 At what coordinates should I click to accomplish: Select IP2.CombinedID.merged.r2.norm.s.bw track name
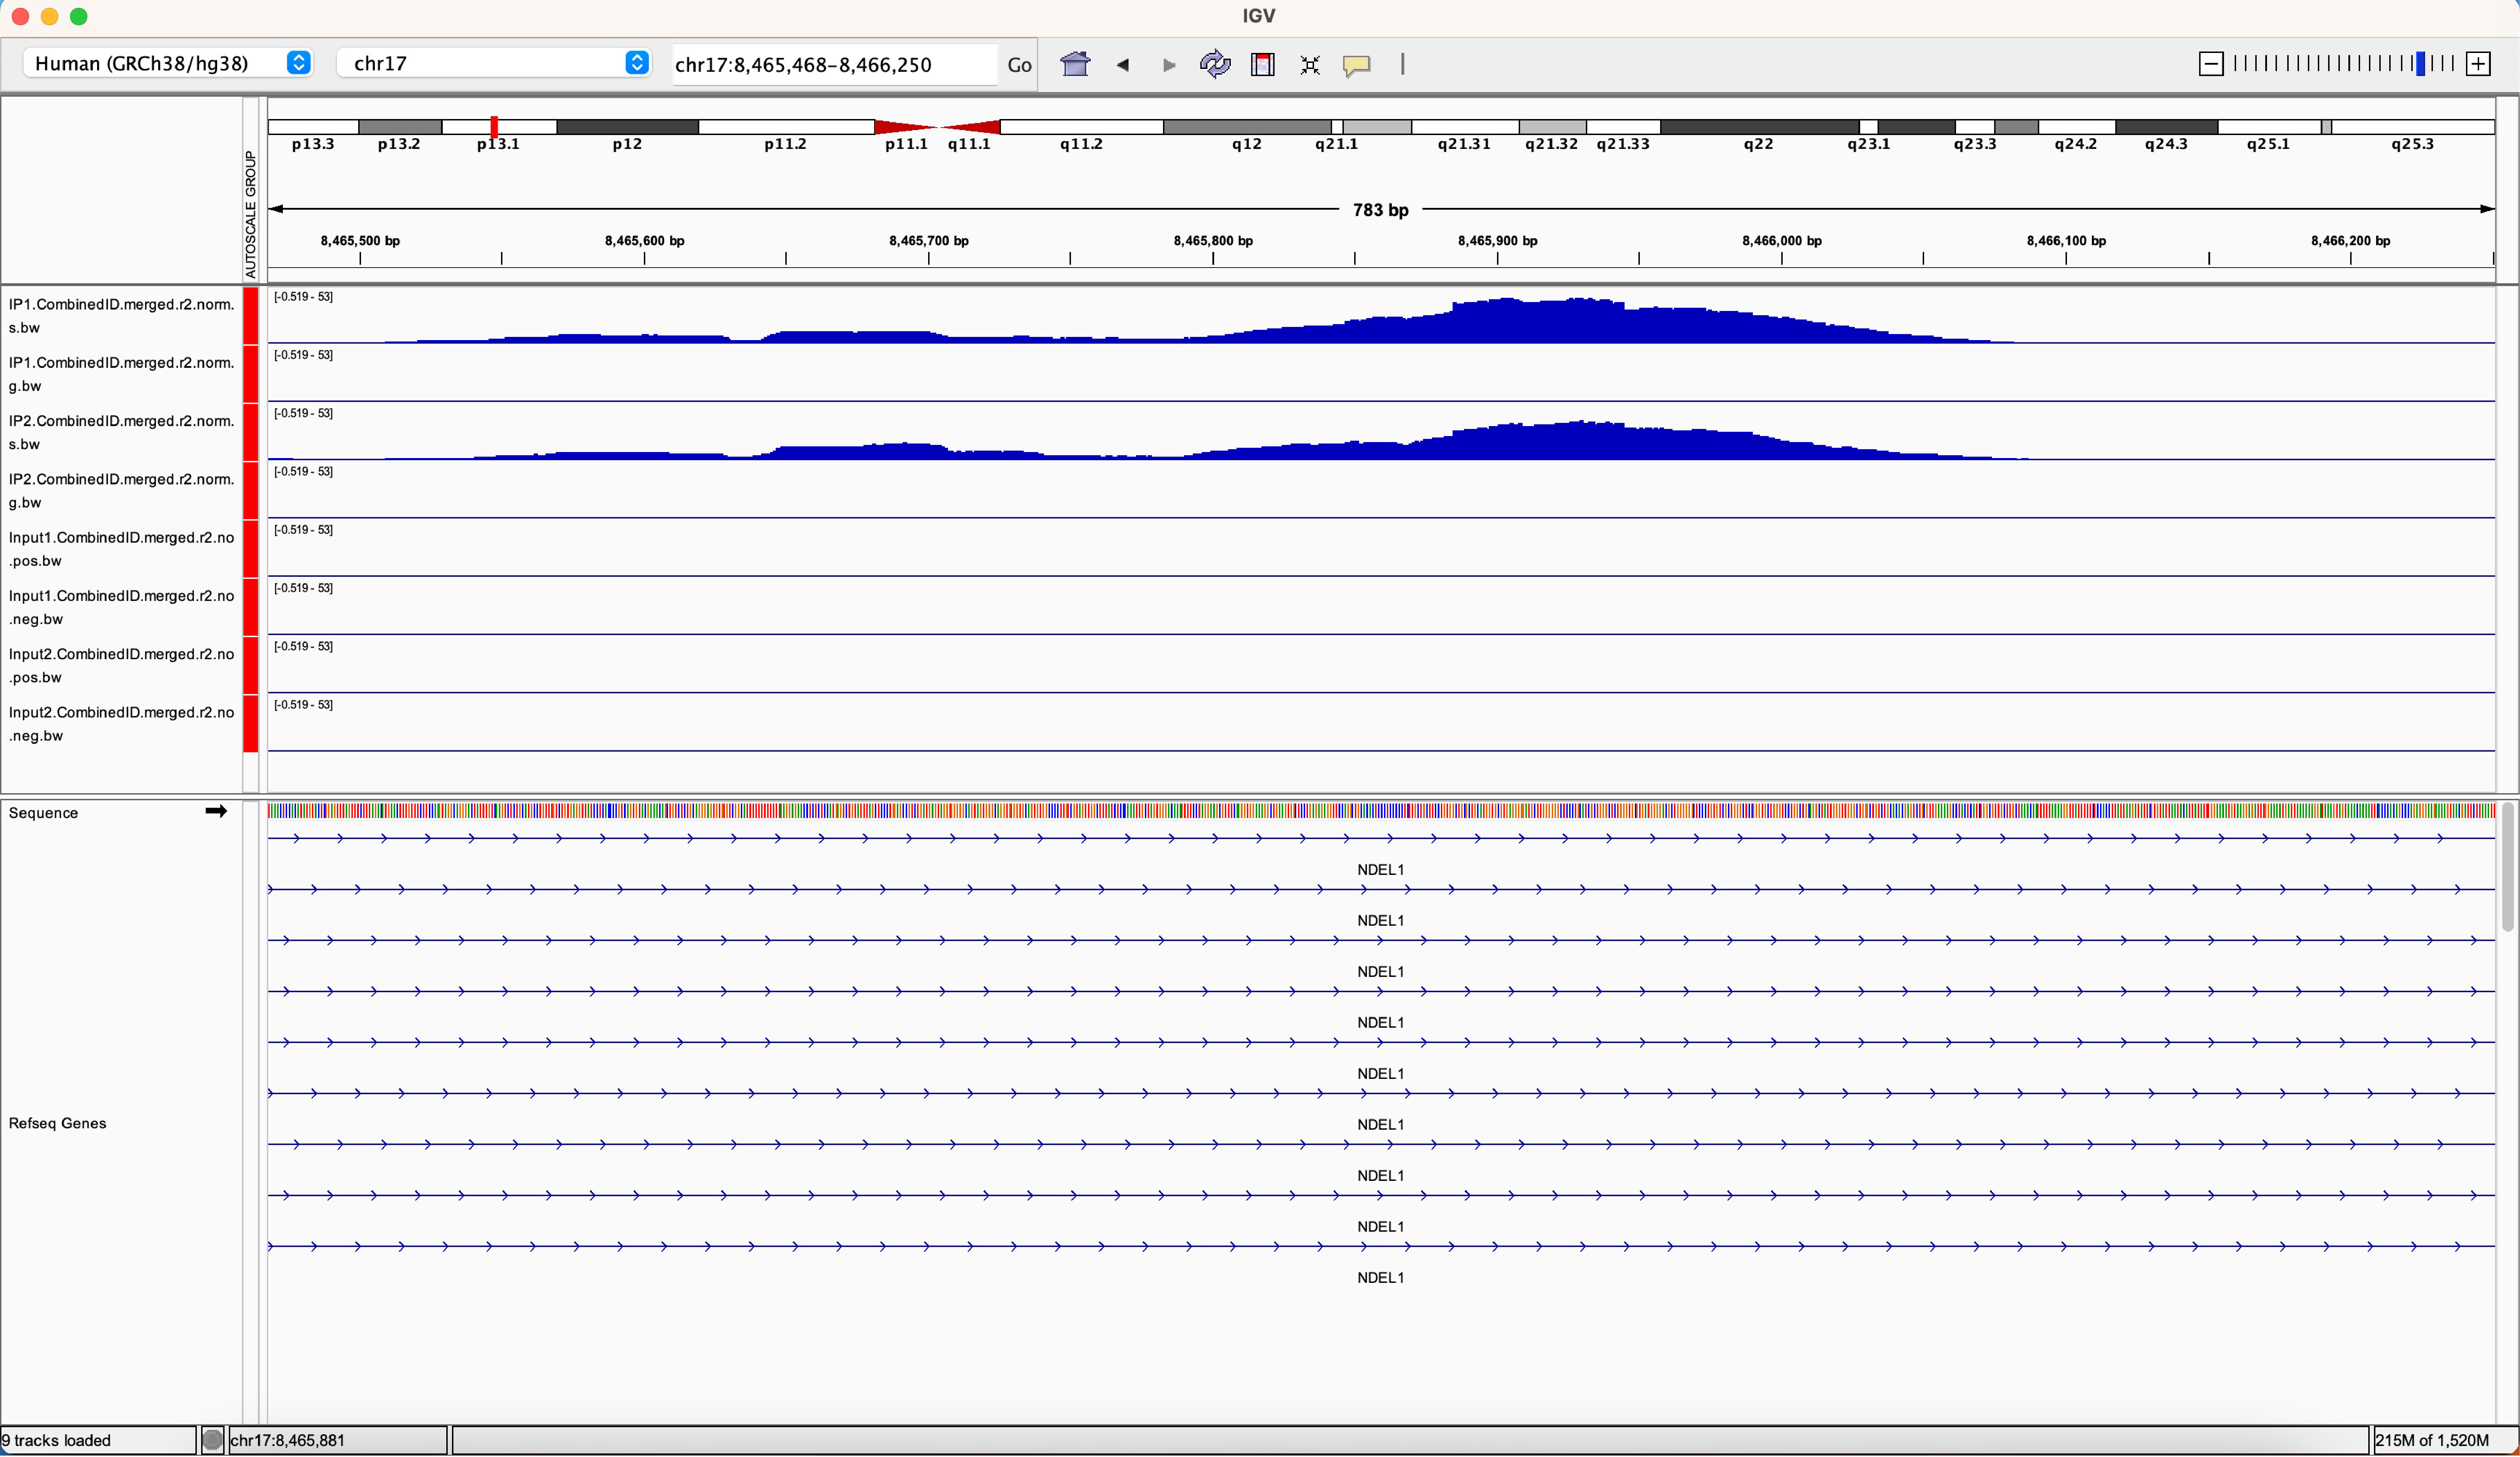122,432
